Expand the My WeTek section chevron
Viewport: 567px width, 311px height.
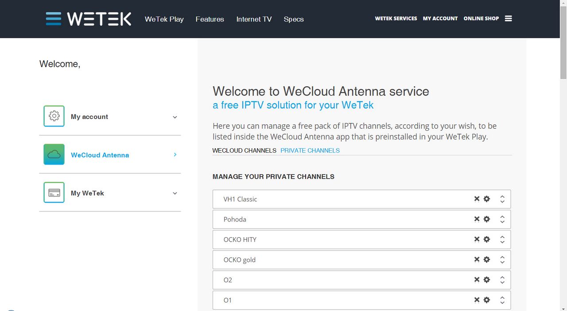click(175, 193)
